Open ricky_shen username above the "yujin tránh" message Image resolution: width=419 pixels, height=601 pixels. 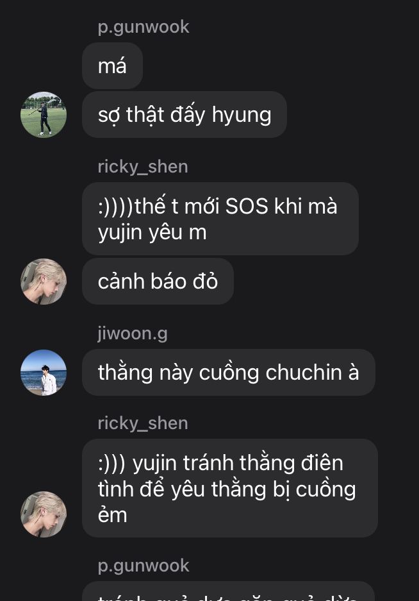point(143,423)
